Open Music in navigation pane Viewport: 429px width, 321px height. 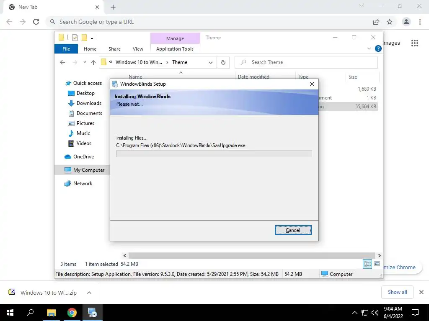(x=79, y=133)
